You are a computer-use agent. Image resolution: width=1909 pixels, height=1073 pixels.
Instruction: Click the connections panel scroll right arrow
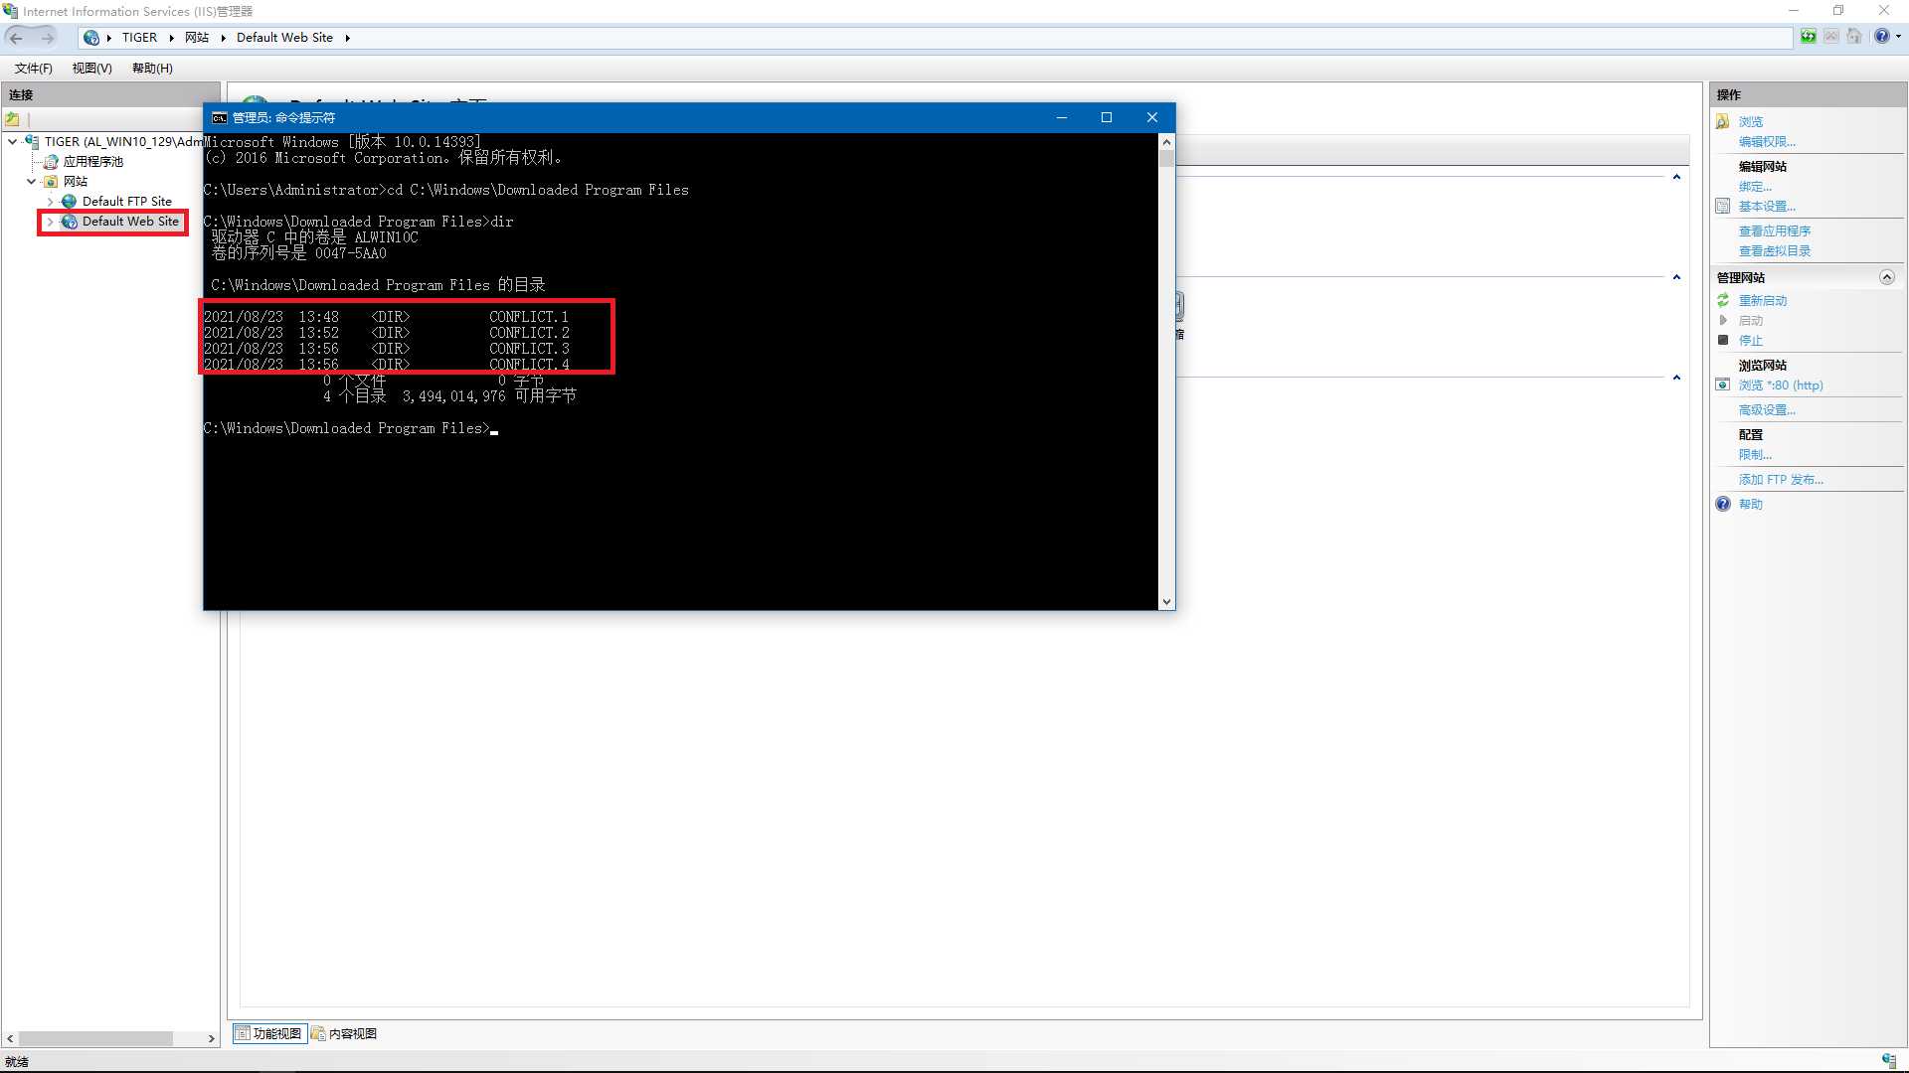(x=211, y=1038)
